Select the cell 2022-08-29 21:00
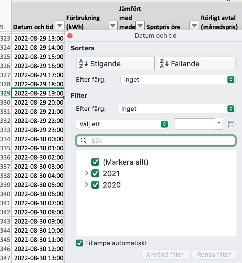The width and height of the screenshot is (242, 263). pos(38,111)
